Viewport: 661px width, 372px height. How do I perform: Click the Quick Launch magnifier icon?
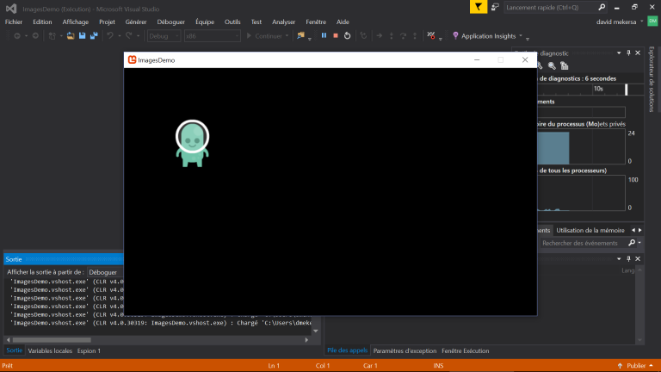602,7
